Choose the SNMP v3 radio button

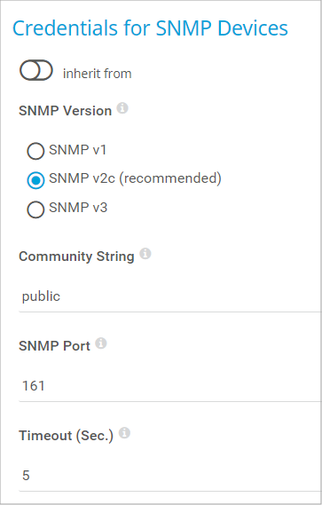tap(35, 209)
